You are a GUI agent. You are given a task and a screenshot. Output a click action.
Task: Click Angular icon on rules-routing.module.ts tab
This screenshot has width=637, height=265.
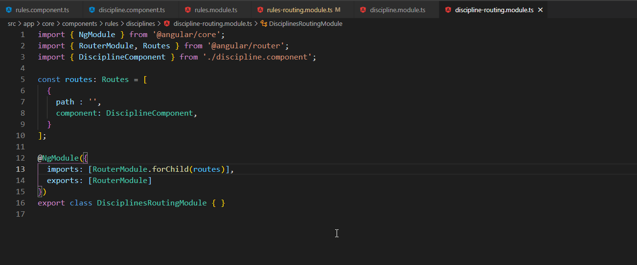click(260, 10)
